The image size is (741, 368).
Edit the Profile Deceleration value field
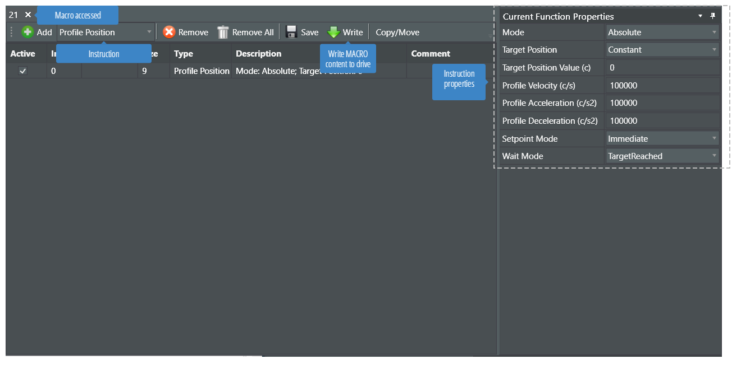click(662, 120)
